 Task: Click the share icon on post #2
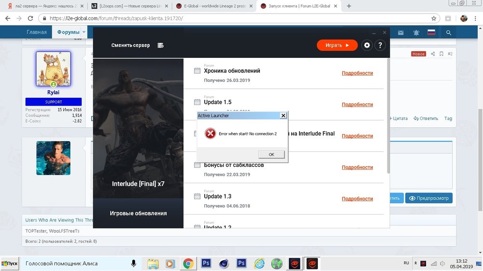[x=433, y=54]
